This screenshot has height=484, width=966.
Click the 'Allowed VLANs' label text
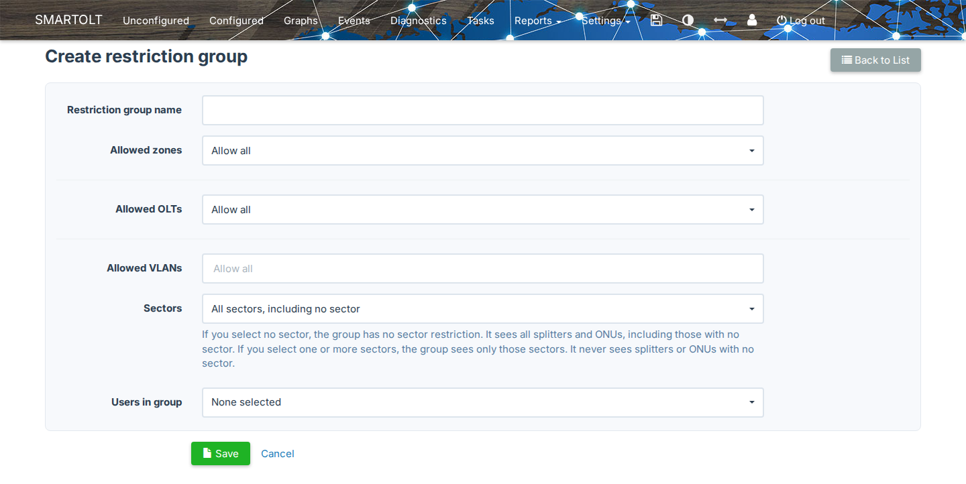click(x=144, y=267)
